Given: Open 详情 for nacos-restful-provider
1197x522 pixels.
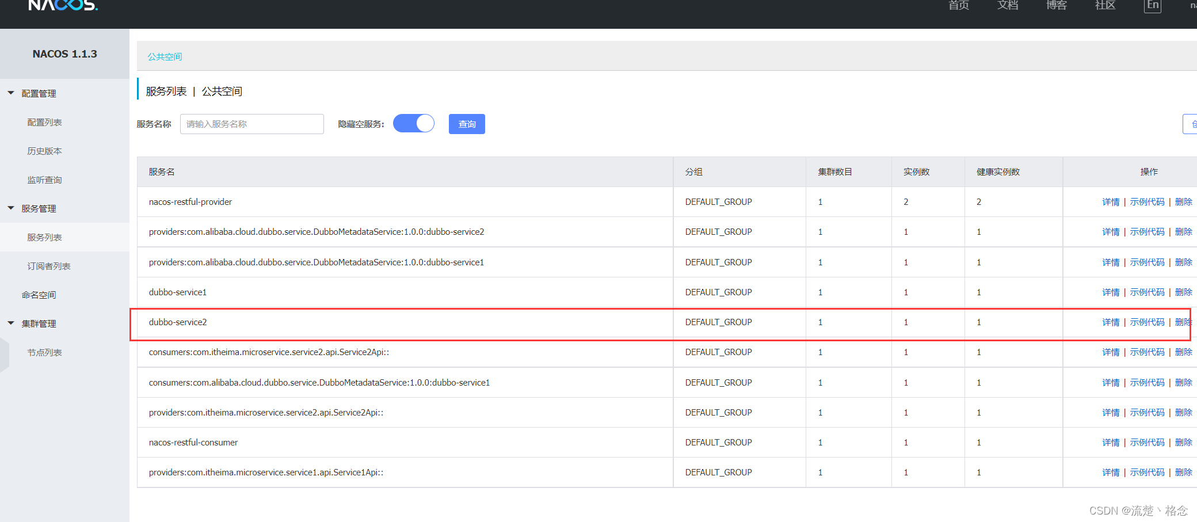Looking at the screenshot, I should click(x=1111, y=202).
